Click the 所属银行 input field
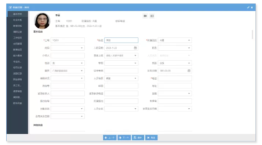262x145 pixels. [121, 101]
